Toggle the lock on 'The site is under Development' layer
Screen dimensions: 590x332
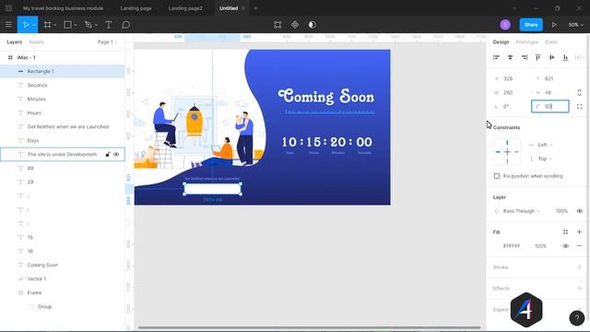108,154
